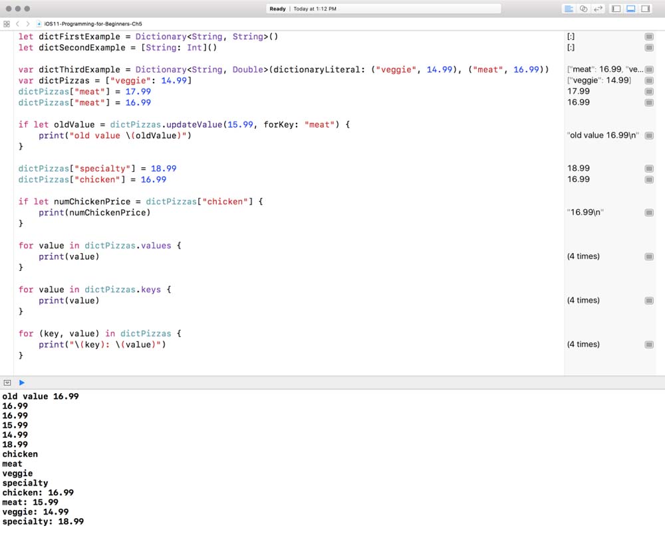Viewport: 665px width, 536px height.
Task: Open the Assistant editor with overlapping circles icon
Action: coord(583,9)
